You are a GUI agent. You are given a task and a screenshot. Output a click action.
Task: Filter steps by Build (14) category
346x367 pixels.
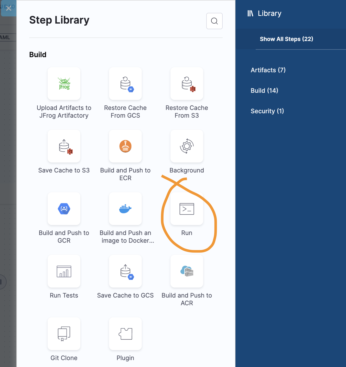tap(264, 90)
